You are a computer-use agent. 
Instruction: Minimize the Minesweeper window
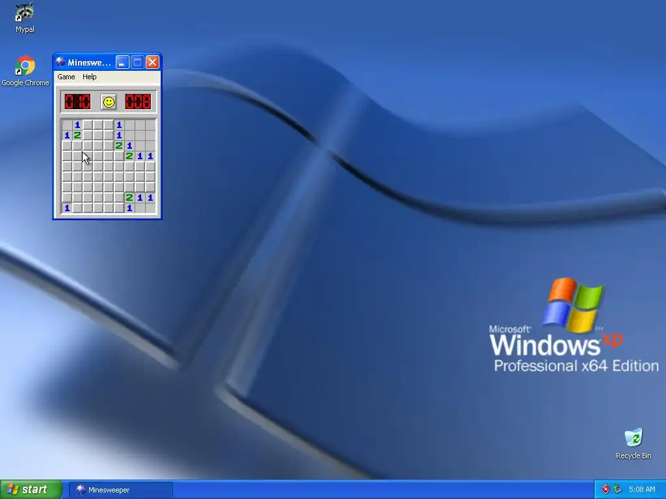122,62
